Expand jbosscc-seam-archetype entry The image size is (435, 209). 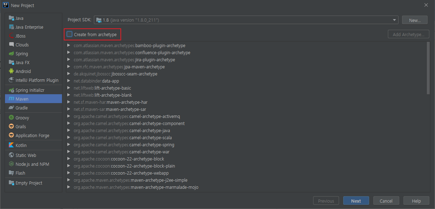69,74
